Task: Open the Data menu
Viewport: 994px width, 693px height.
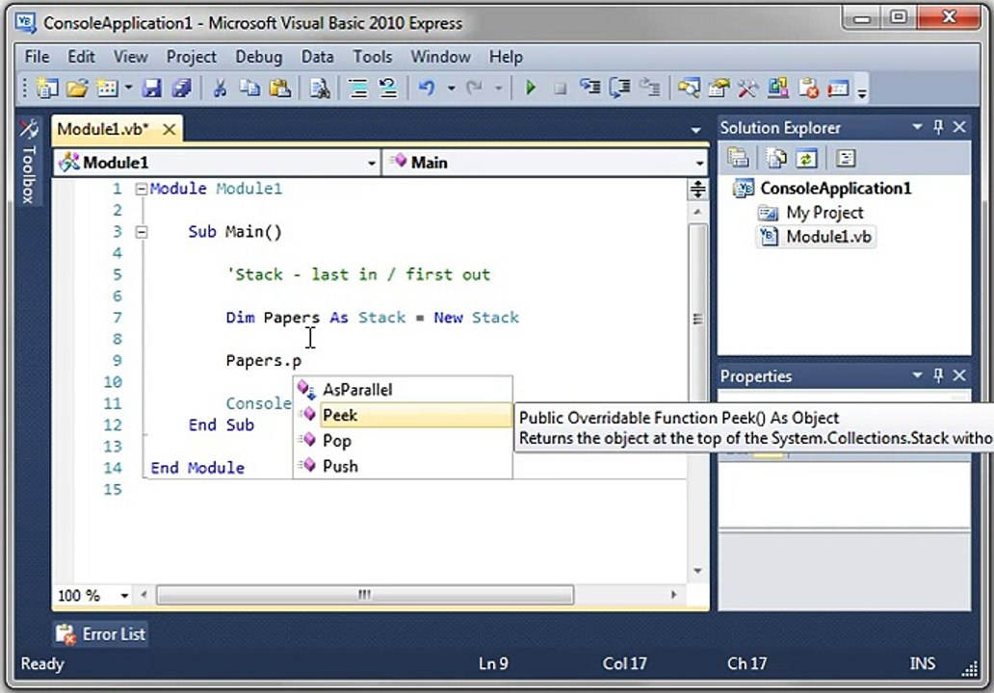Action: pyautogui.click(x=317, y=57)
